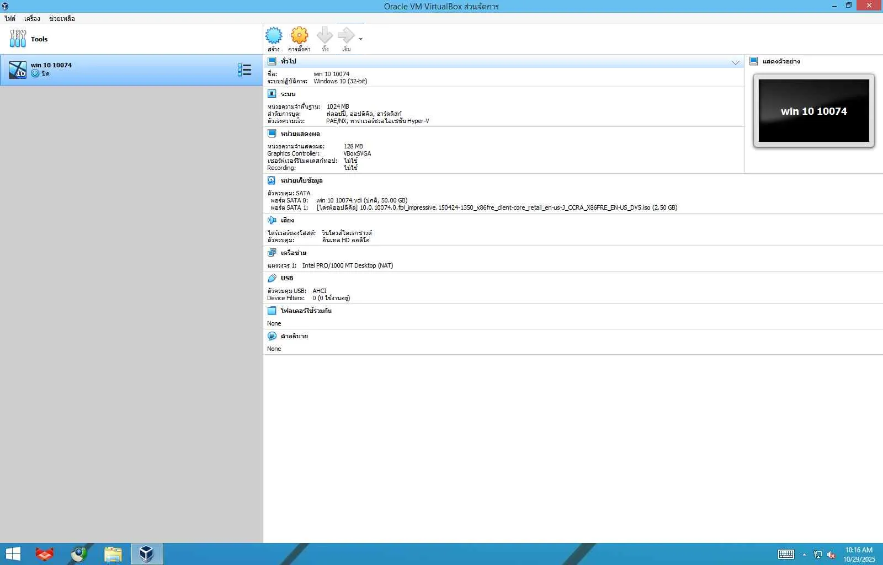Click the 1024 MB base memory value
The width and height of the screenshot is (883, 565).
tap(338, 106)
